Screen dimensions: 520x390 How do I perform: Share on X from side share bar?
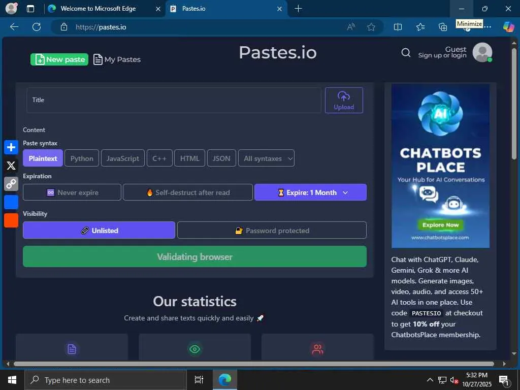(11, 166)
